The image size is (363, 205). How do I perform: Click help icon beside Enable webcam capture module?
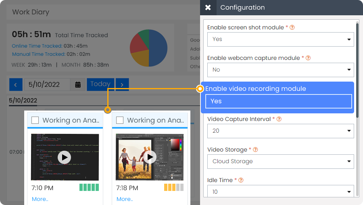click(x=308, y=58)
